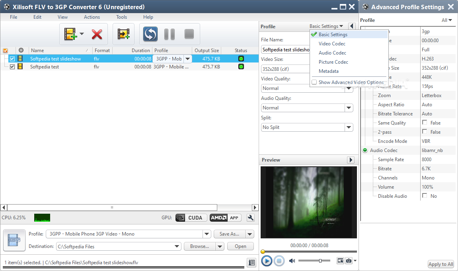Collapse the Audio Codec group
The height and width of the screenshot is (271, 458).
[365, 150]
